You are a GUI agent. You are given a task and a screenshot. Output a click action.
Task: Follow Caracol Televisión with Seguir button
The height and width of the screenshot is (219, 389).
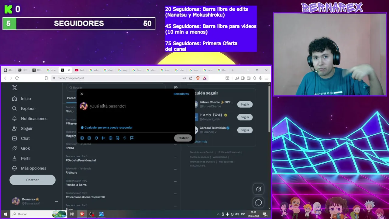245,130
